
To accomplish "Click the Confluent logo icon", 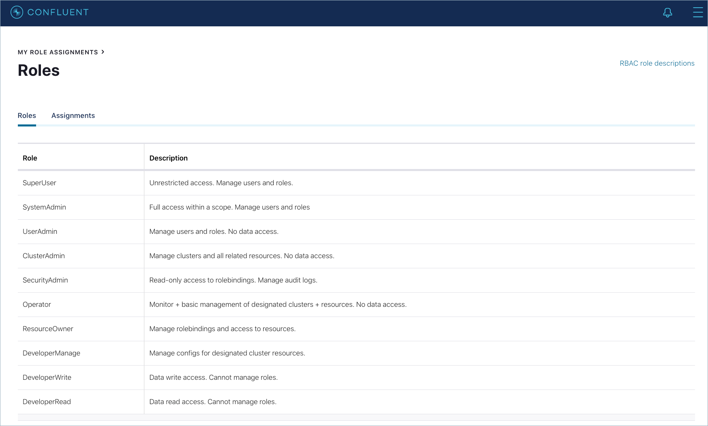I will pyautogui.click(x=17, y=13).
